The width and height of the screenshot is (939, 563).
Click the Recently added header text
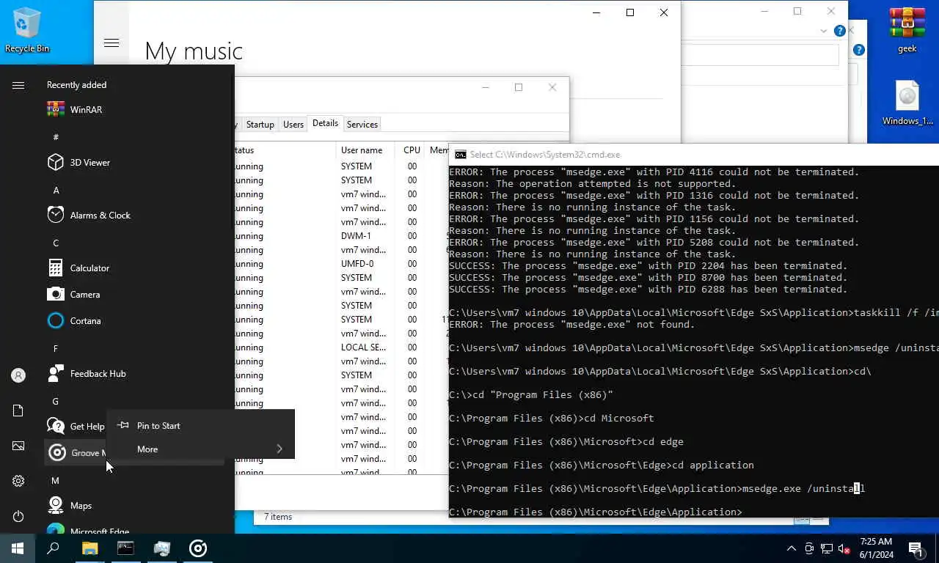point(76,85)
